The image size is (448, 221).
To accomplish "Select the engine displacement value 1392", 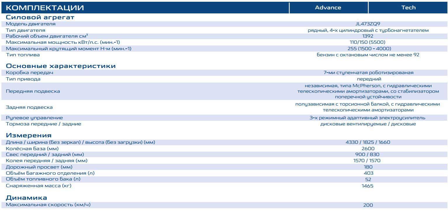I will pos(368,36).
